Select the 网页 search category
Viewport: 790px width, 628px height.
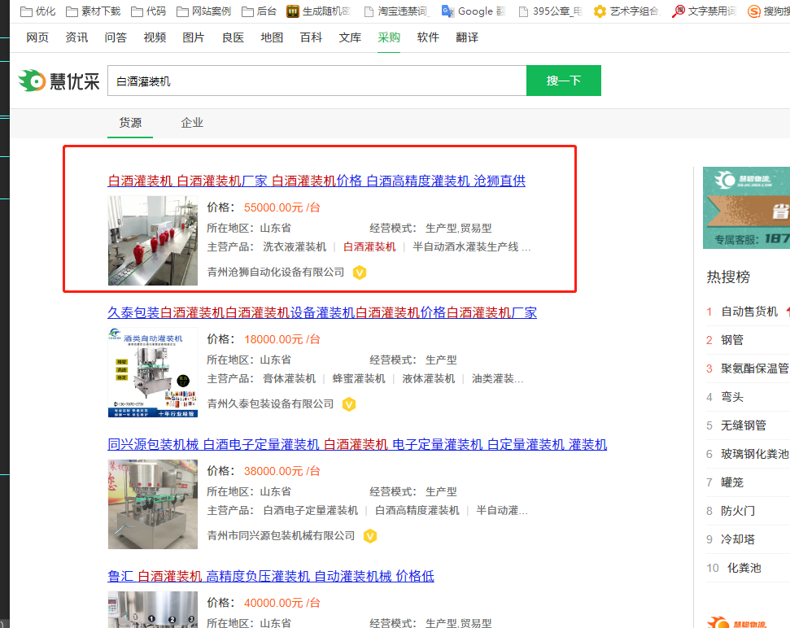click(x=37, y=37)
